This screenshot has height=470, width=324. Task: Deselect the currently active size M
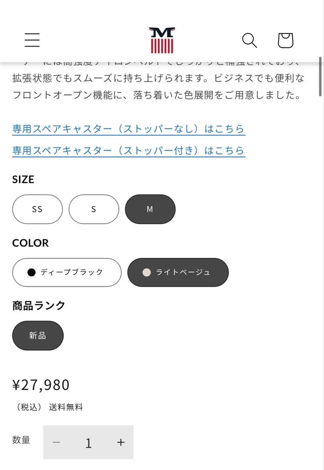[x=150, y=209]
